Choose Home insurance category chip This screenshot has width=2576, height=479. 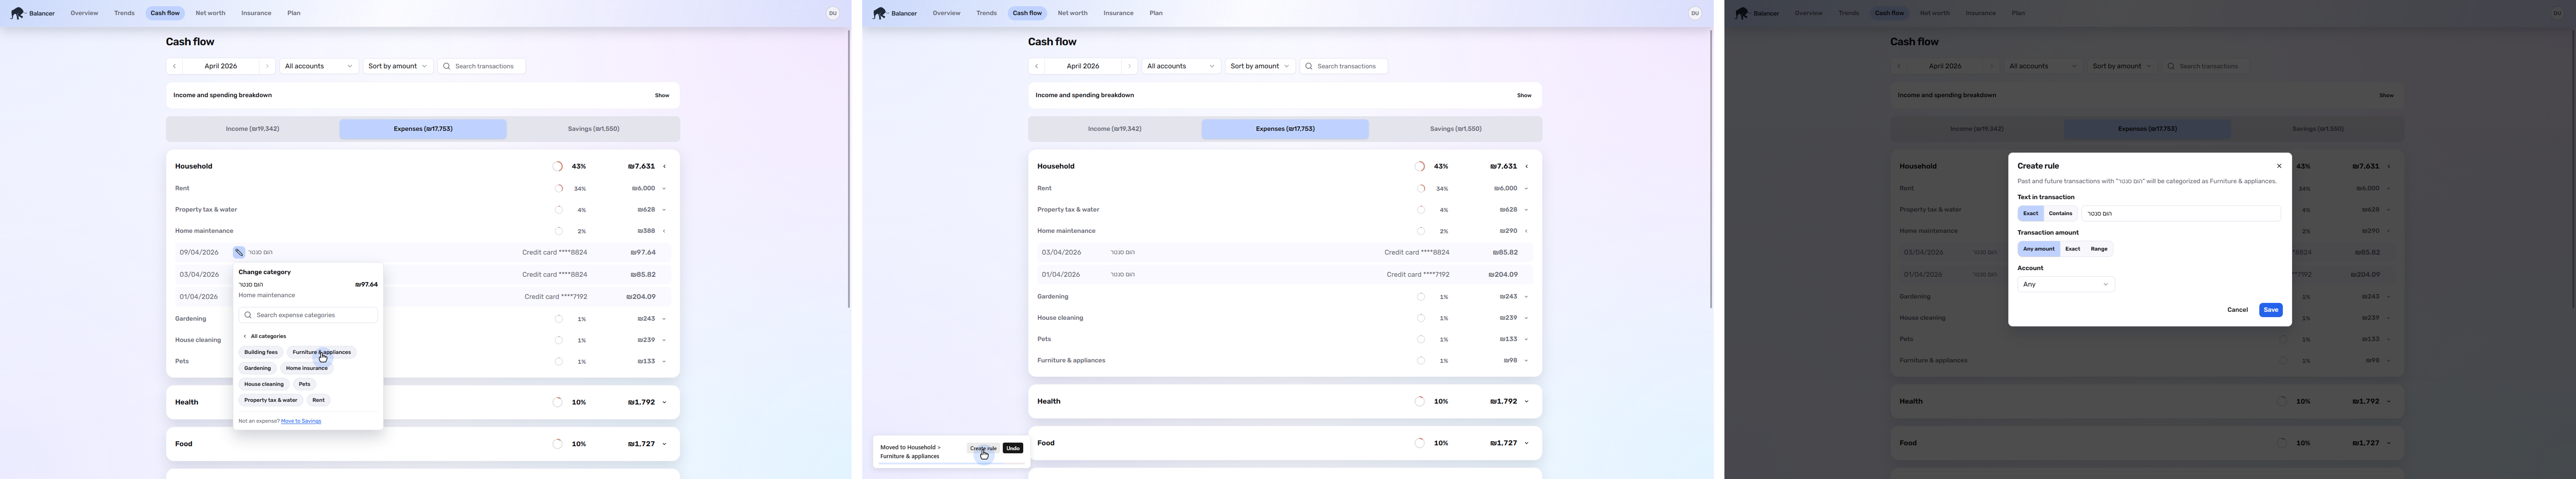307,368
